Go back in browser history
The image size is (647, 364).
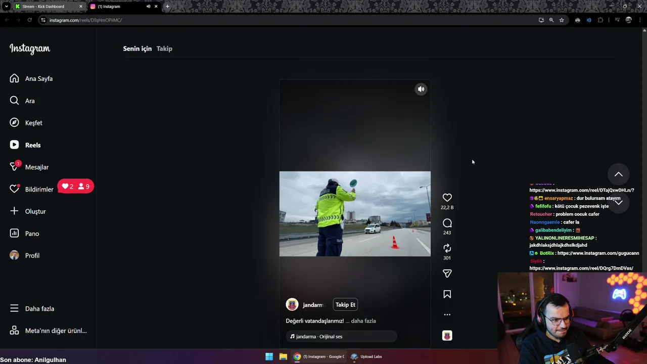pyautogui.click(x=7, y=20)
